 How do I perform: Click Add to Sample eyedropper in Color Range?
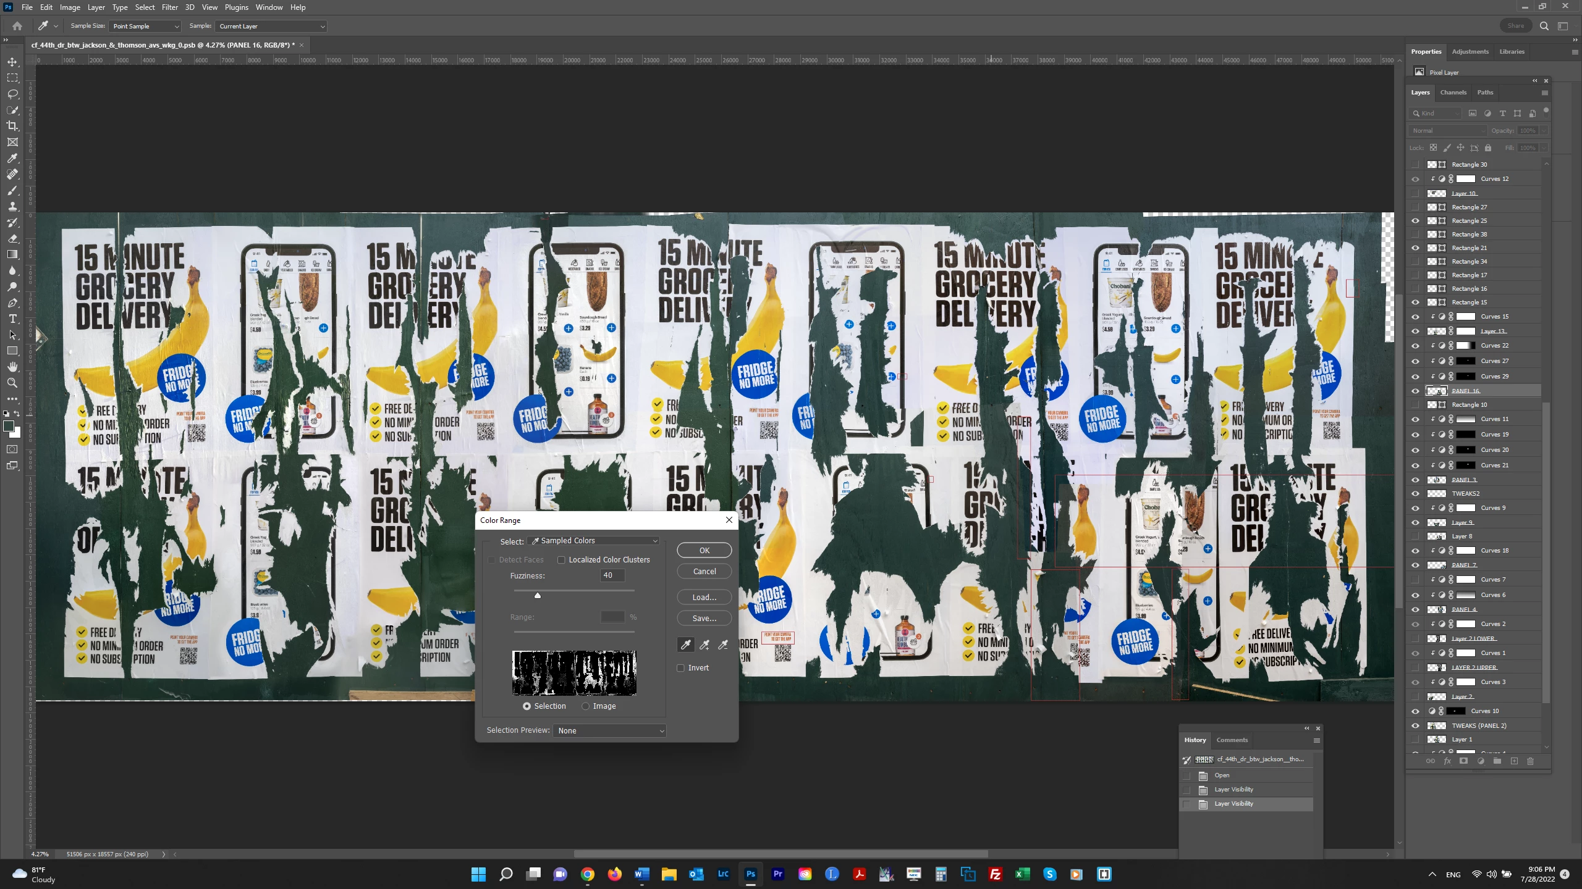point(704,645)
